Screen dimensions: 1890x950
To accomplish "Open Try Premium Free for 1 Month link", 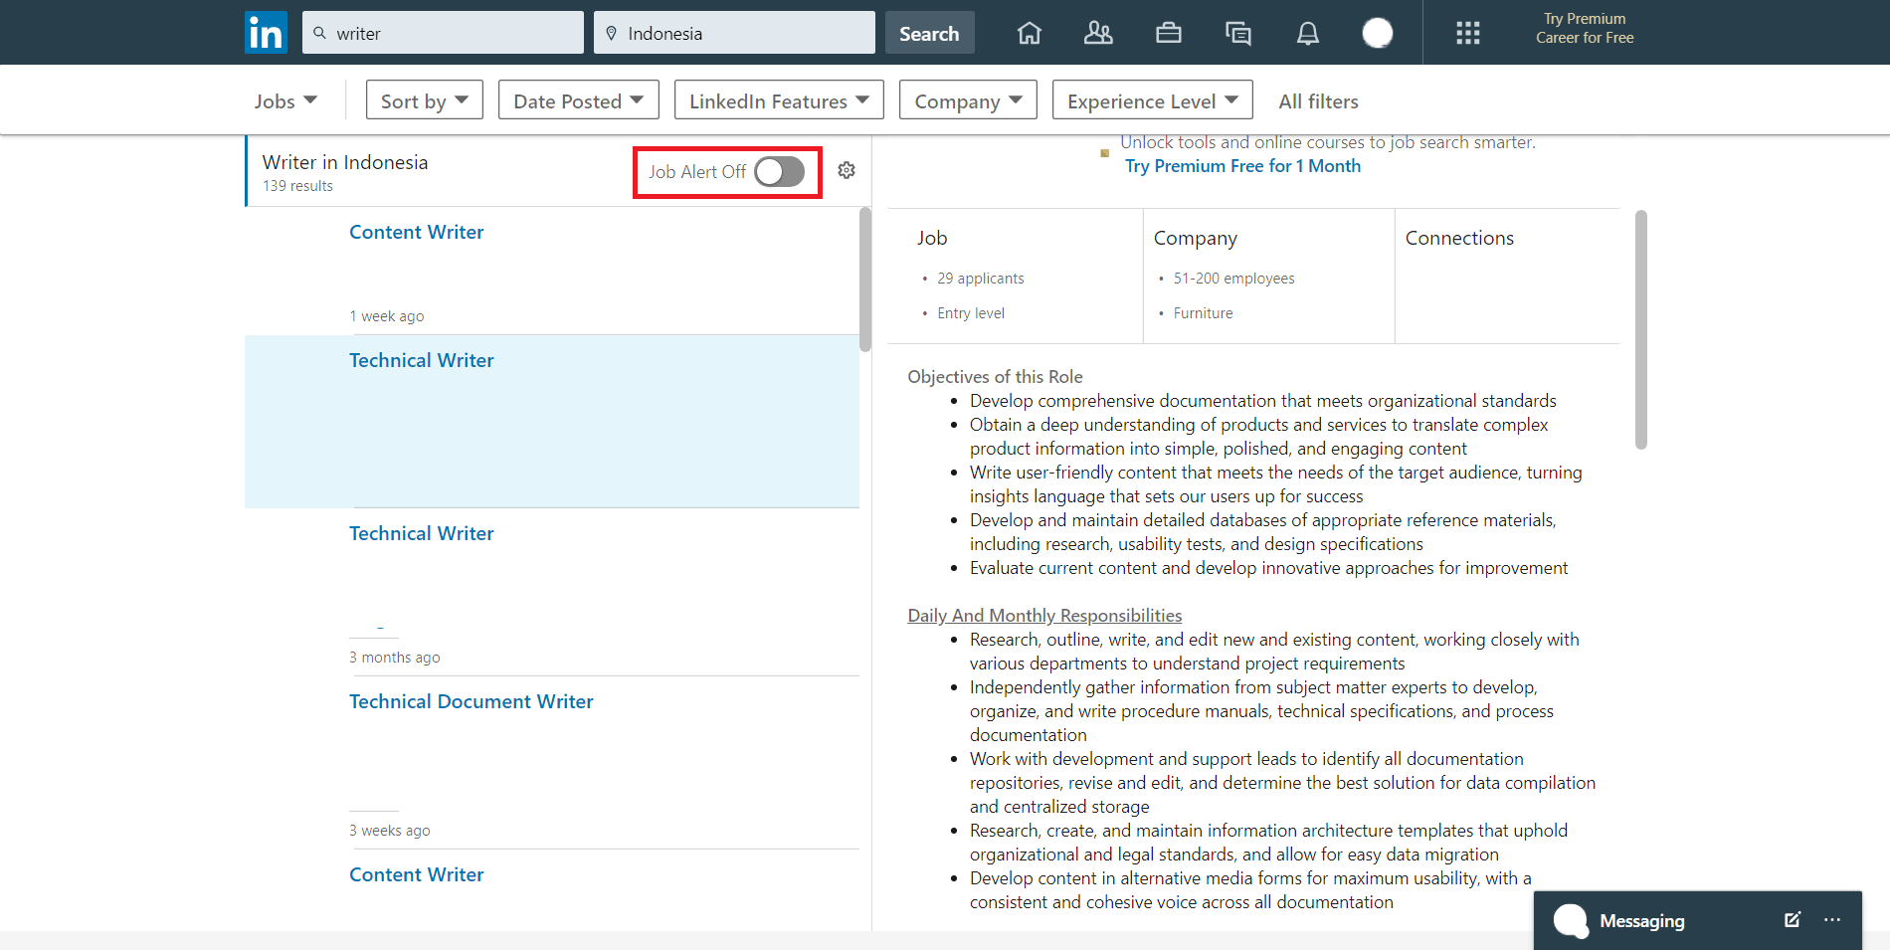I will (1242, 166).
